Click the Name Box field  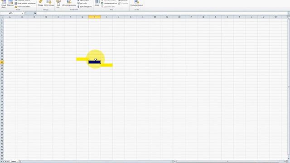(x=11, y=13)
